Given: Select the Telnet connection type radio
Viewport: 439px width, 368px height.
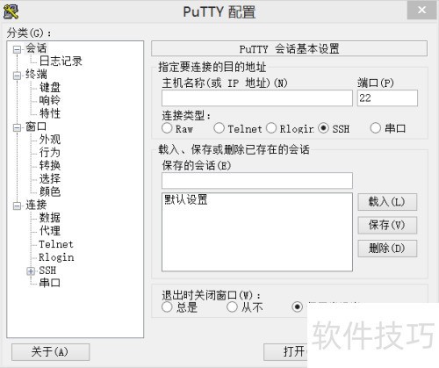Looking at the screenshot, I should pyautogui.click(x=219, y=128).
